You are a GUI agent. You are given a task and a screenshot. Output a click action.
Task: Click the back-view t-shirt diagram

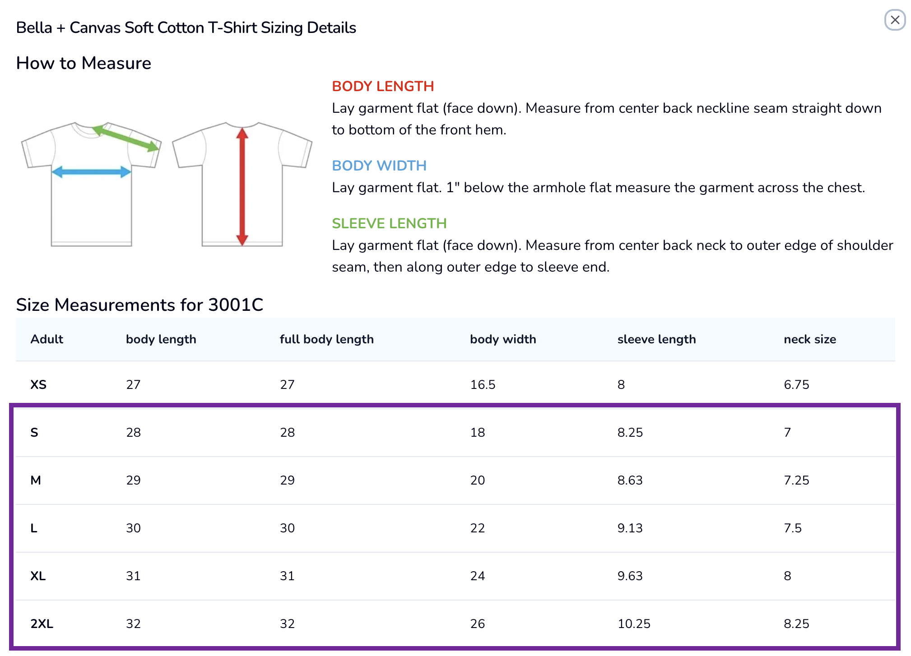(x=242, y=184)
